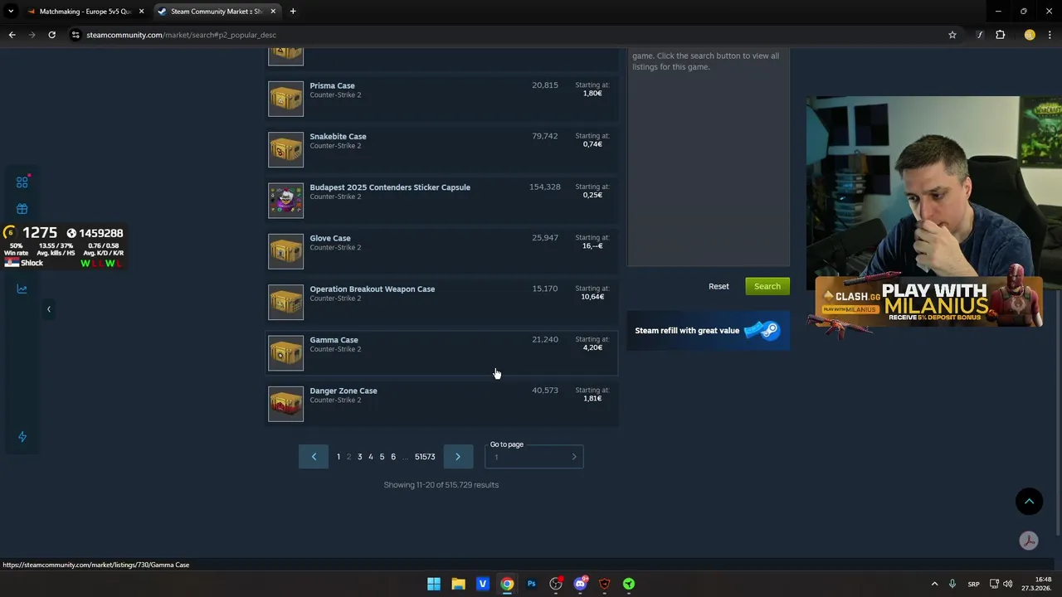Open Steam refill with great value banner
The width and height of the screenshot is (1062, 597).
coord(708,330)
